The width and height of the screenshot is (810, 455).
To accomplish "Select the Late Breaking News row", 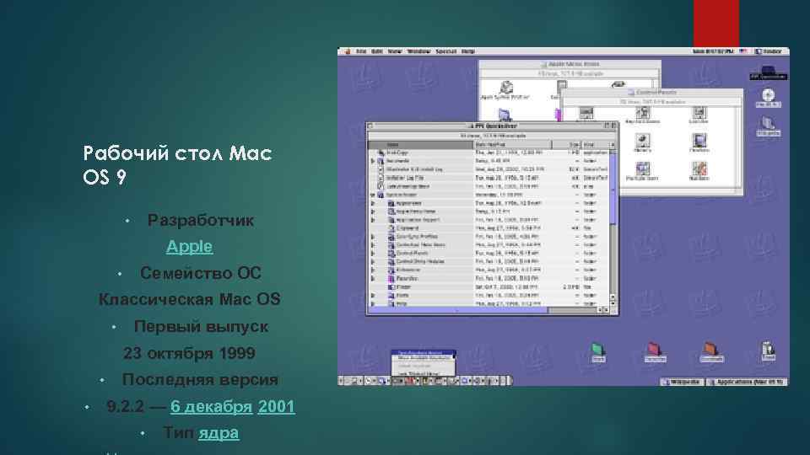I will (489, 186).
